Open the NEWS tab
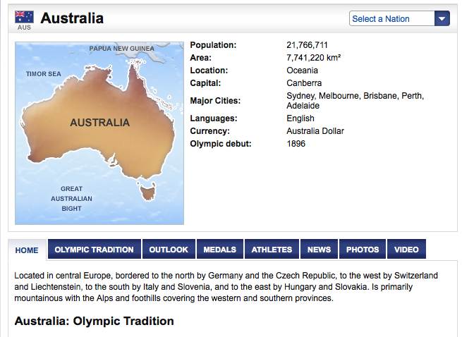 [319, 250]
